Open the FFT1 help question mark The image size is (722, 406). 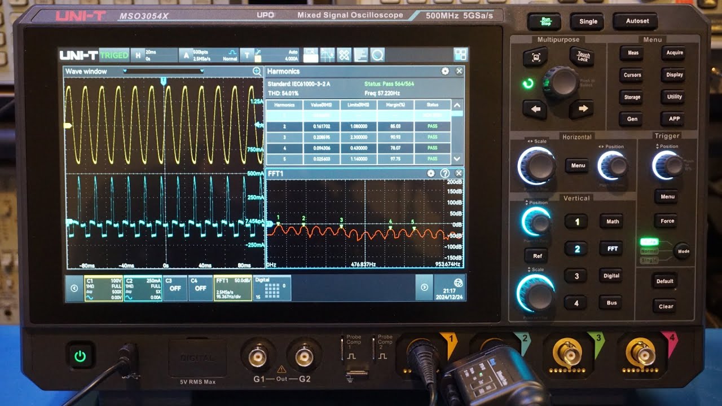pyautogui.click(x=445, y=173)
